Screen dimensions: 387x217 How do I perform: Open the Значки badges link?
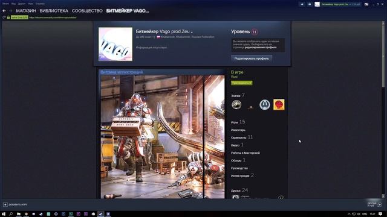point(238,95)
